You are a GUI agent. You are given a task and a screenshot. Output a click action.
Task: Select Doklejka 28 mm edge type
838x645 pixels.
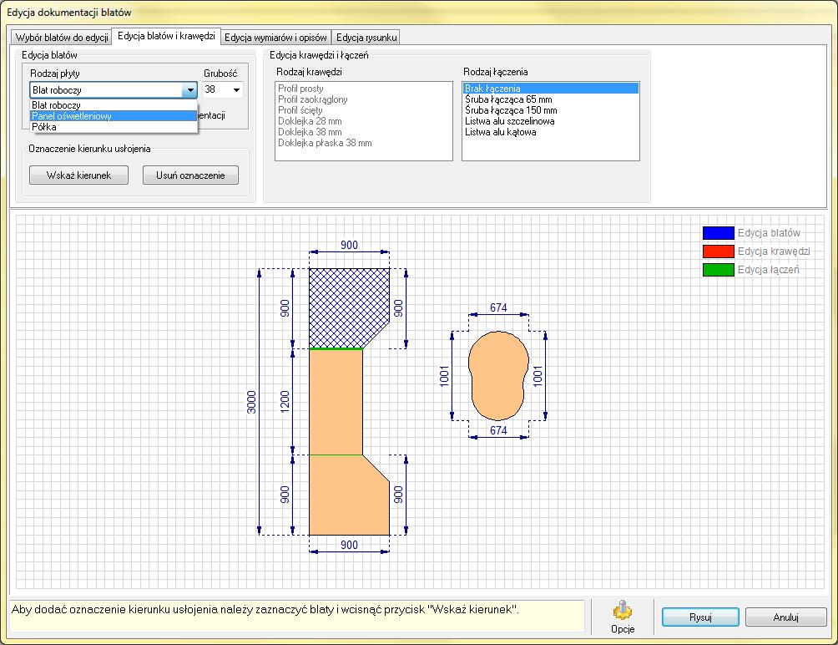tap(363, 121)
